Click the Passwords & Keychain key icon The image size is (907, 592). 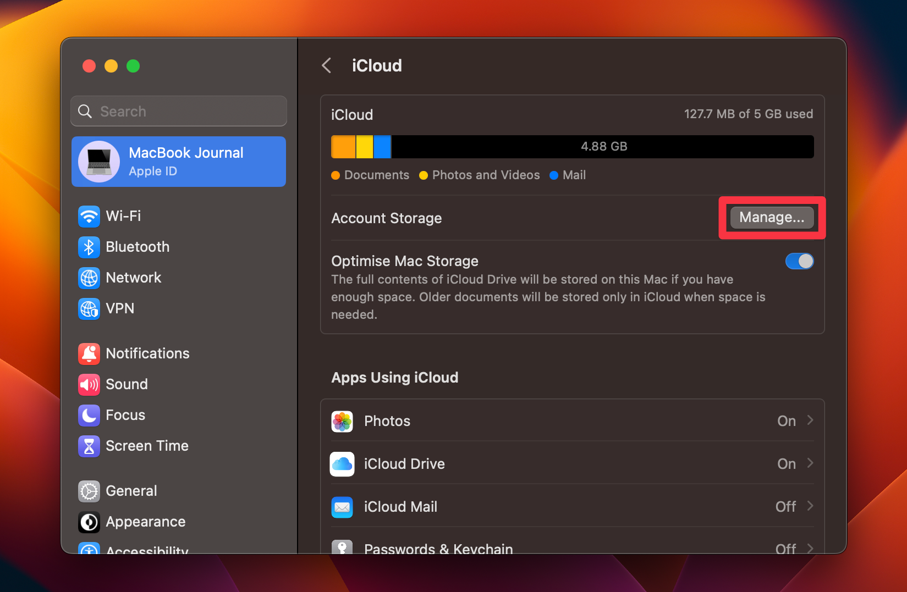point(342,547)
